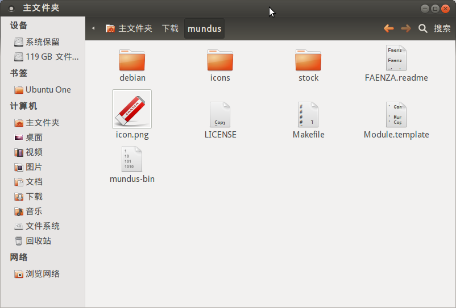This screenshot has height=308, width=456.
Task: Click the 搜索 search label
Action: click(x=442, y=28)
